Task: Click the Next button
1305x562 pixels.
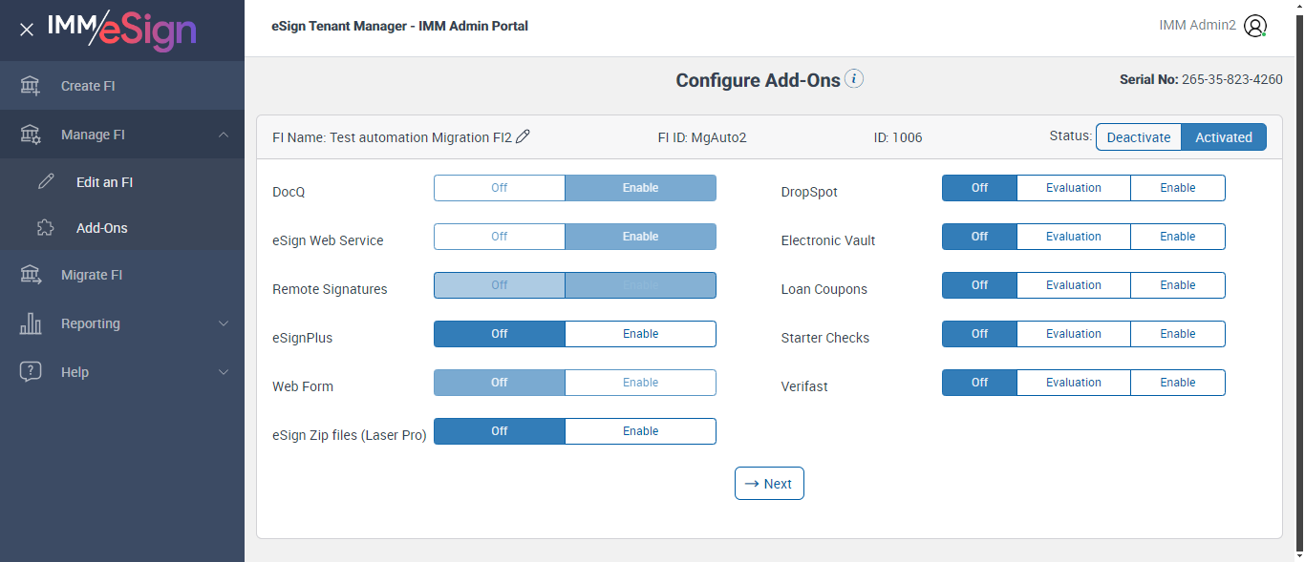Action: pyautogui.click(x=769, y=484)
